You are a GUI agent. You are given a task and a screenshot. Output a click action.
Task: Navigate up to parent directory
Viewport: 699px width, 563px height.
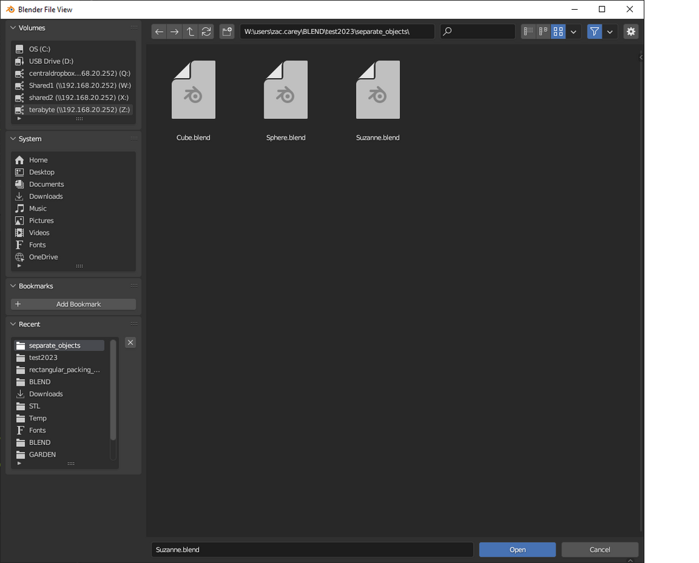pos(191,31)
